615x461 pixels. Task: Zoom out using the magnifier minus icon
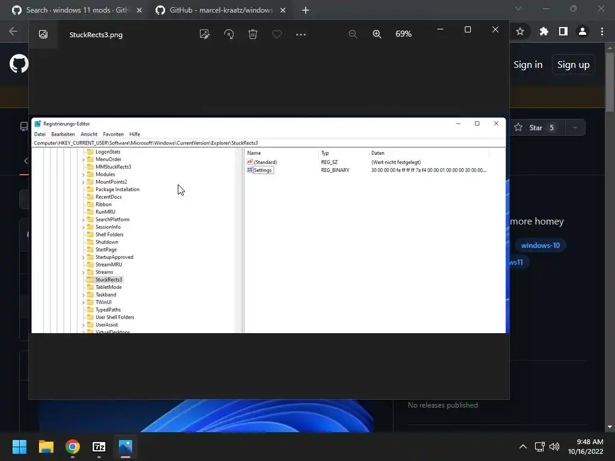tap(353, 34)
